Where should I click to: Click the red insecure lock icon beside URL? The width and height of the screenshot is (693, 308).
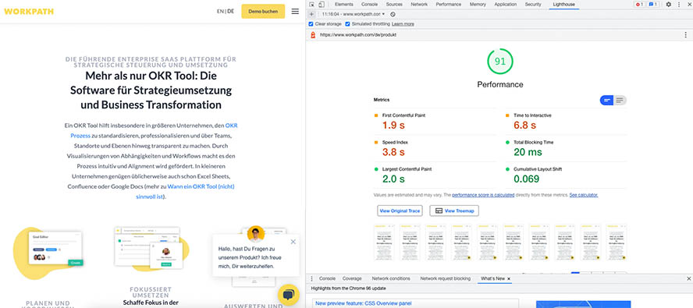[313, 34]
